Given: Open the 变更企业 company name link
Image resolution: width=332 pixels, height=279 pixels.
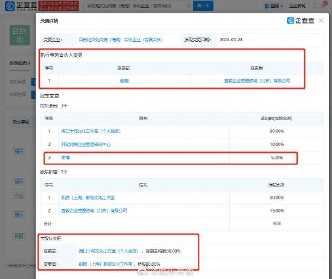Looking at the screenshot, I should (x=121, y=40).
